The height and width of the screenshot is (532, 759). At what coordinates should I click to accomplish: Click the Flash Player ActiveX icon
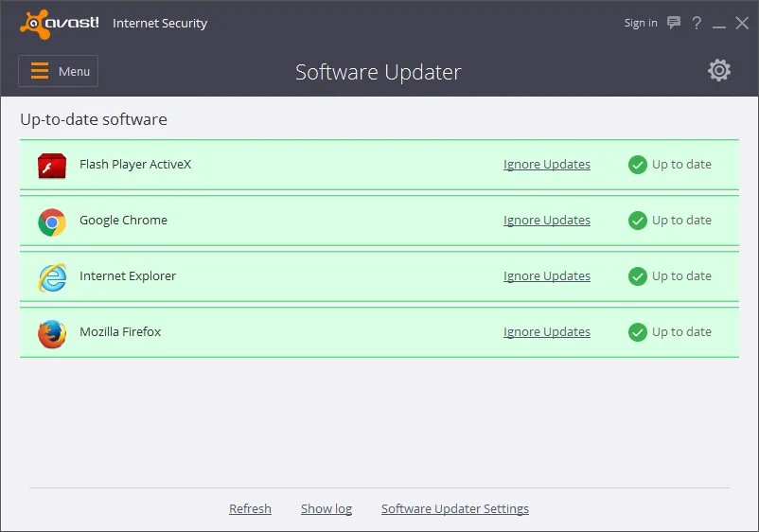tap(52, 166)
